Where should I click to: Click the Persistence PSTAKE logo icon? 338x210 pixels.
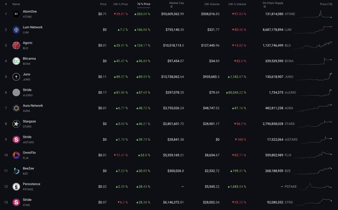click(x=16, y=186)
